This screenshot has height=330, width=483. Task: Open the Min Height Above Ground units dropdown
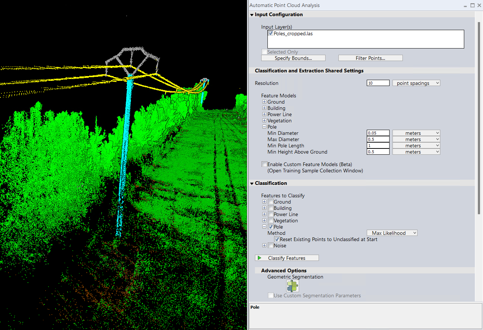click(x=416, y=152)
